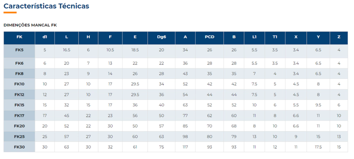Click the Dg6 column header
354x159 pixels.
coord(161,37)
